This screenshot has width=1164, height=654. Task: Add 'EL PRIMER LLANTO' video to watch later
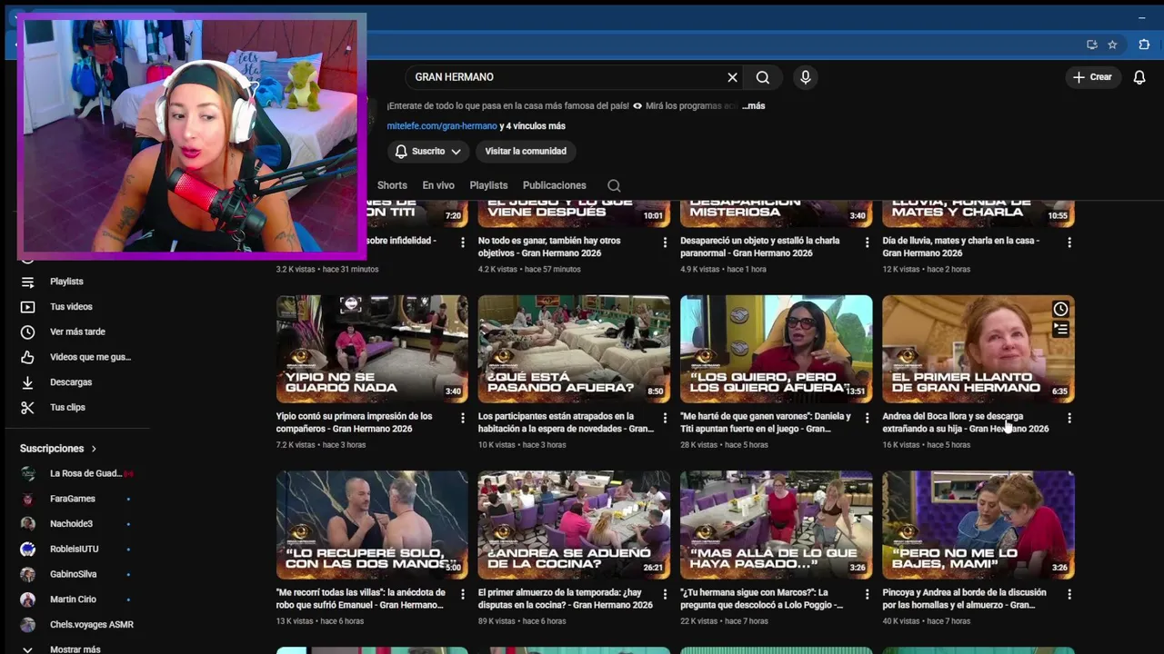coord(1060,310)
